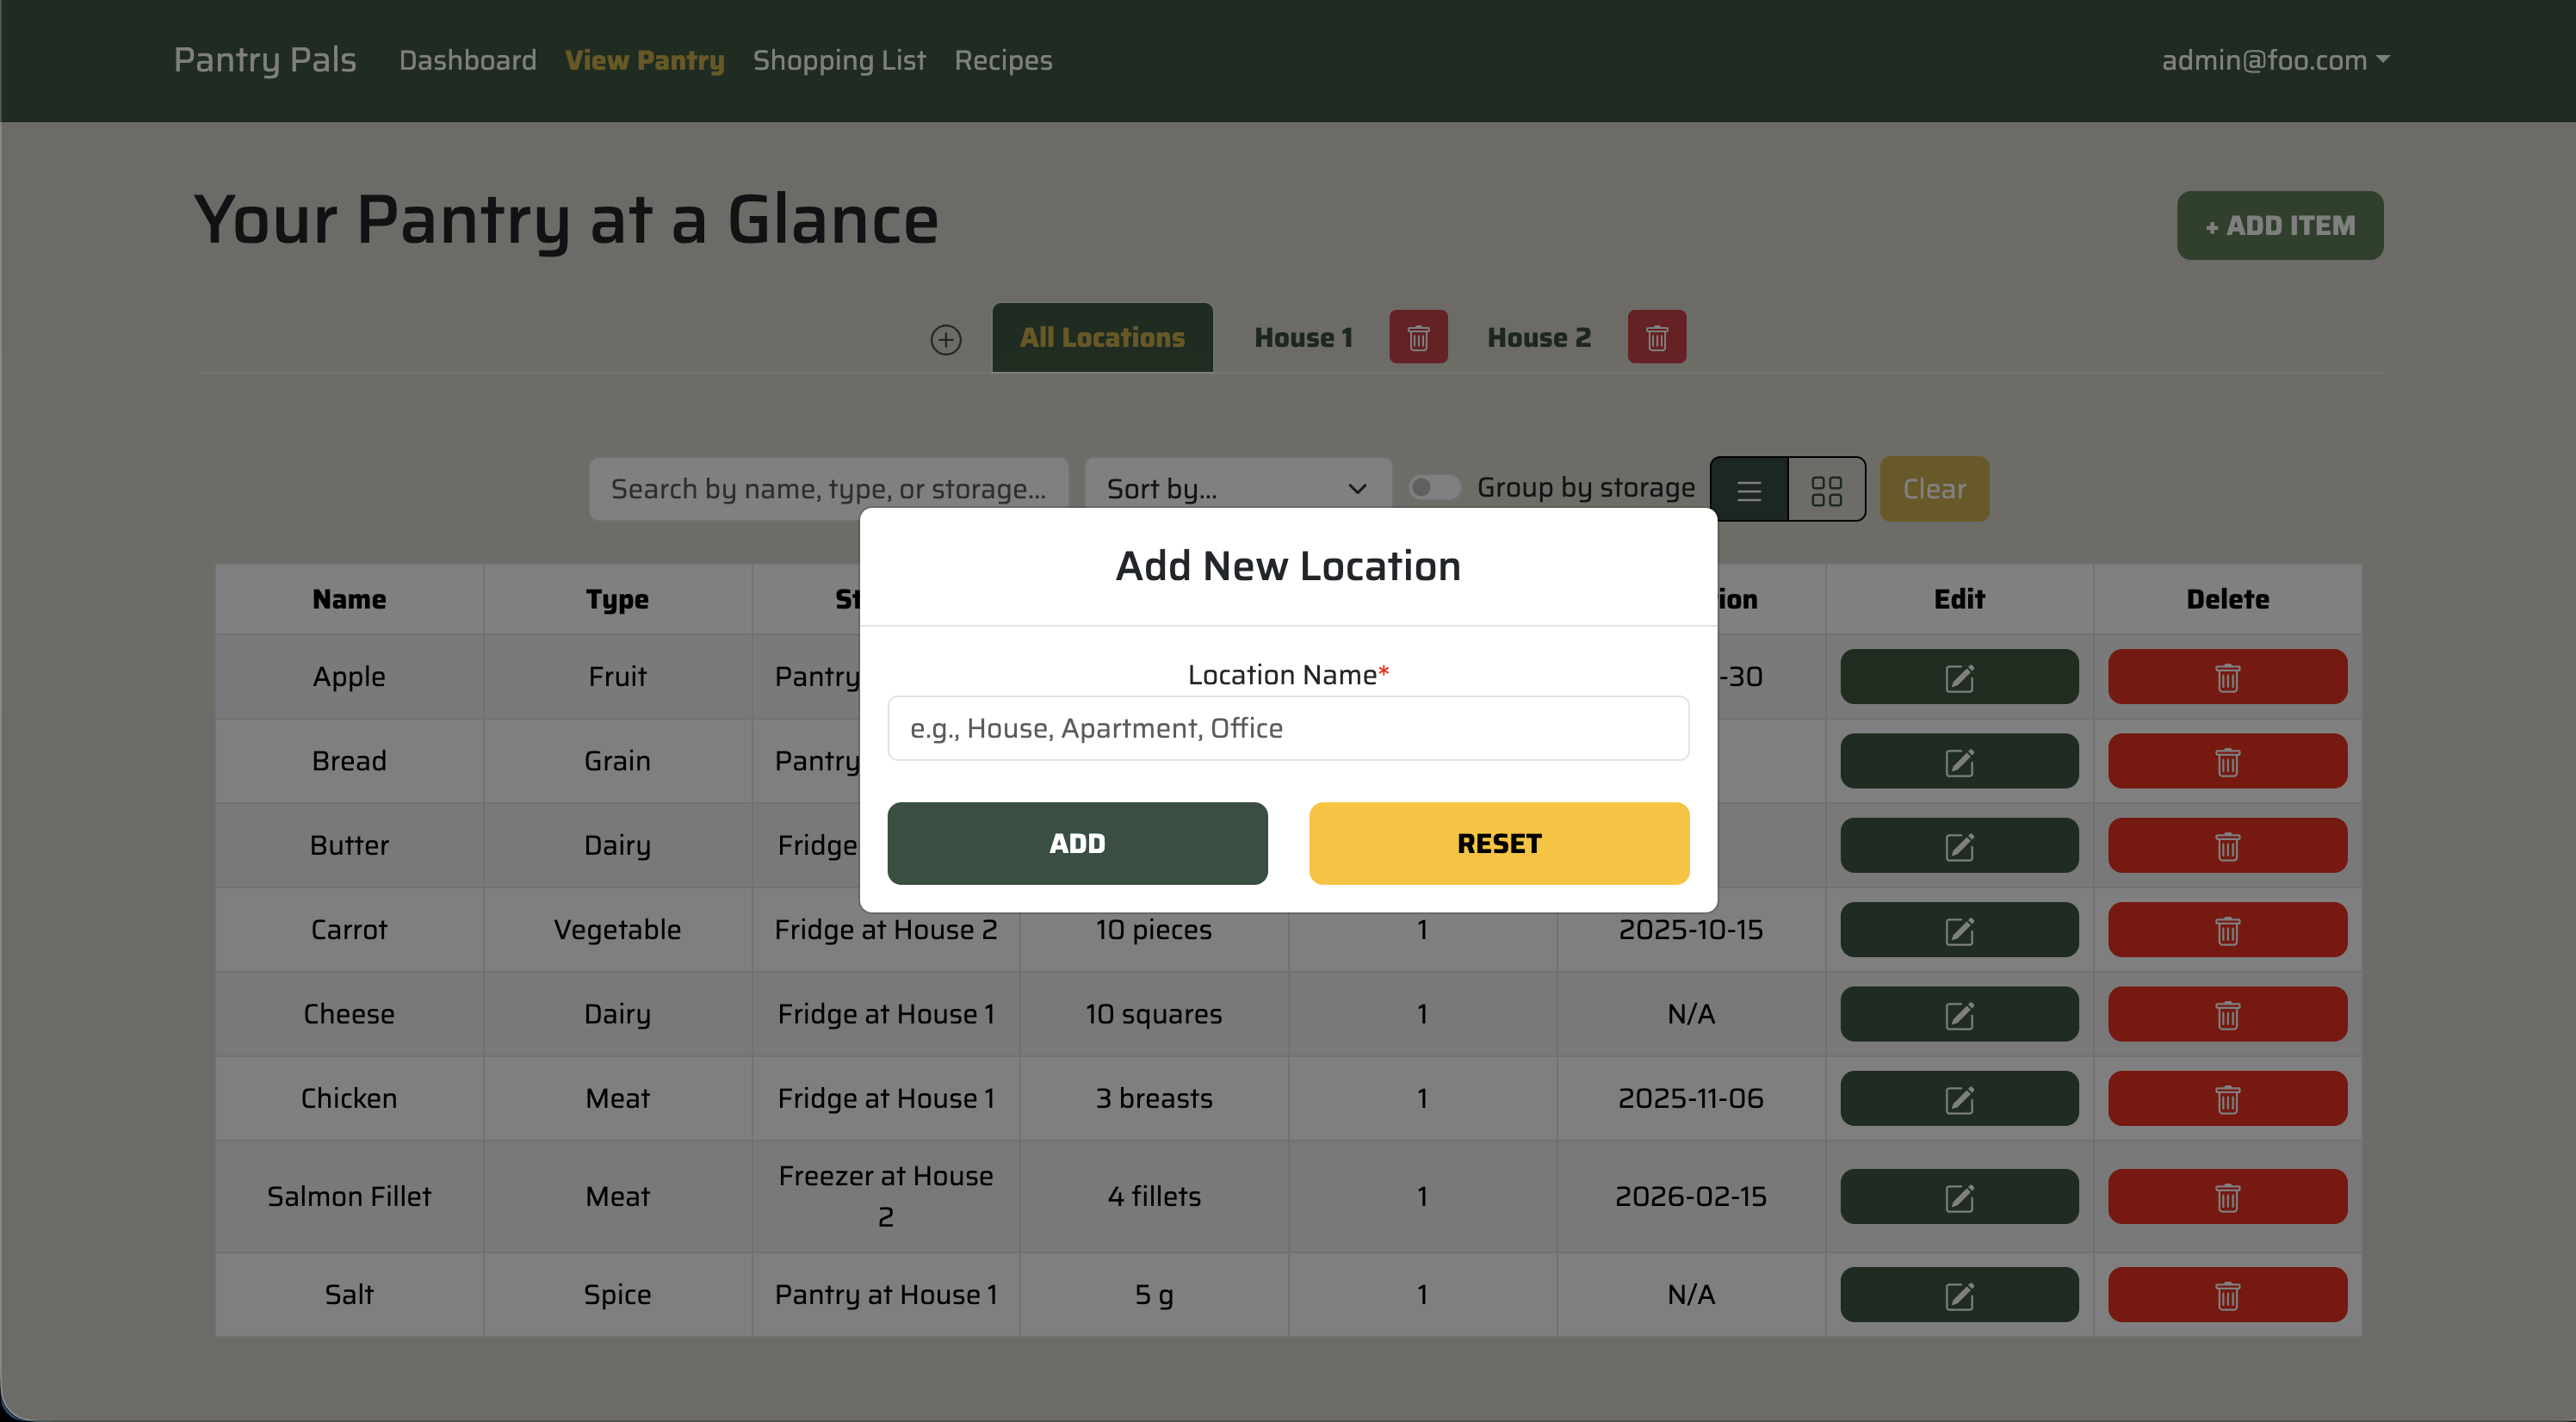Enable Group by storage
Image resolution: width=2576 pixels, height=1422 pixels.
pyautogui.click(x=1434, y=488)
